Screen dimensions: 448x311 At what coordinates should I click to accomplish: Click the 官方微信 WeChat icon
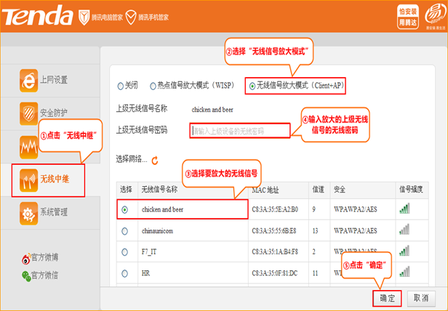[x=26, y=275]
